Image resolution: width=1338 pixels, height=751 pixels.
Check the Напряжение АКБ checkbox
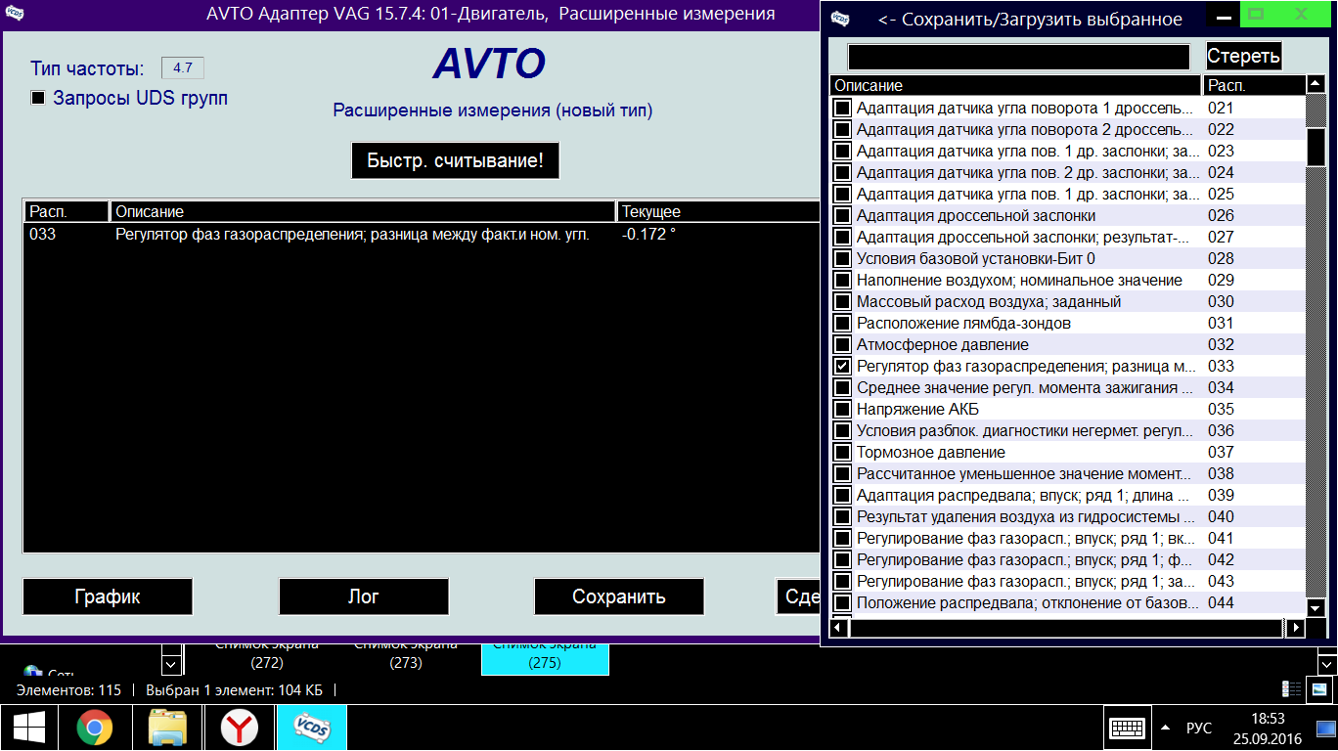coord(842,409)
